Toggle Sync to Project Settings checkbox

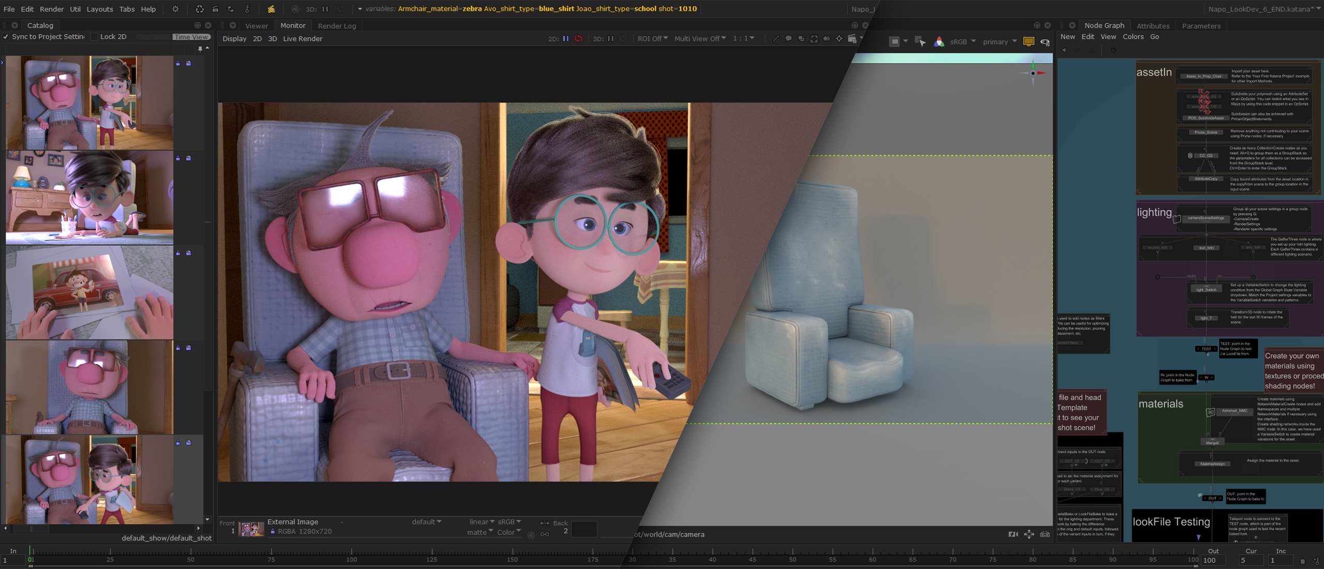6,37
